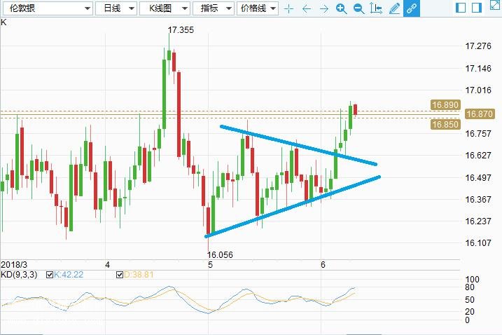The width and height of the screenshot is (502, 335).
Task: Open the 指标 indicators dropdown
Action: pyautogui.click(x=214, y=8)
